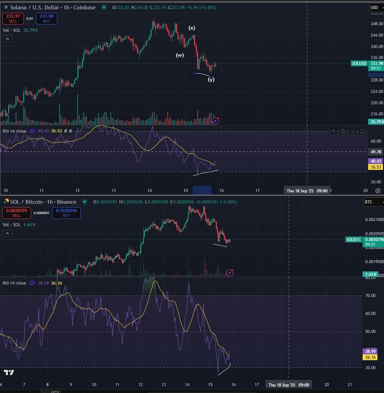Open chart settings gear at time axis corner
Viewport: 384px width, 393px height.
coord(378,191)
